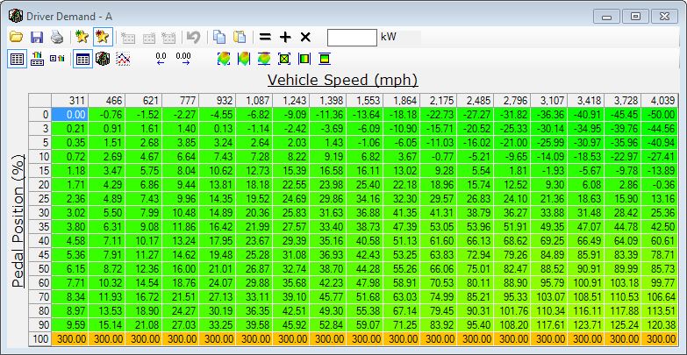Click the Open folder icon
The width and height of the screenshot is (687, 355).
coord(16,37)
